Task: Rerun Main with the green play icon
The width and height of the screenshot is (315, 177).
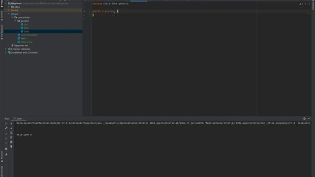Action: click(6, 123)
